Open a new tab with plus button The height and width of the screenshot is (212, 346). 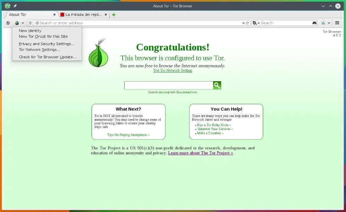[x=114, y=14]
